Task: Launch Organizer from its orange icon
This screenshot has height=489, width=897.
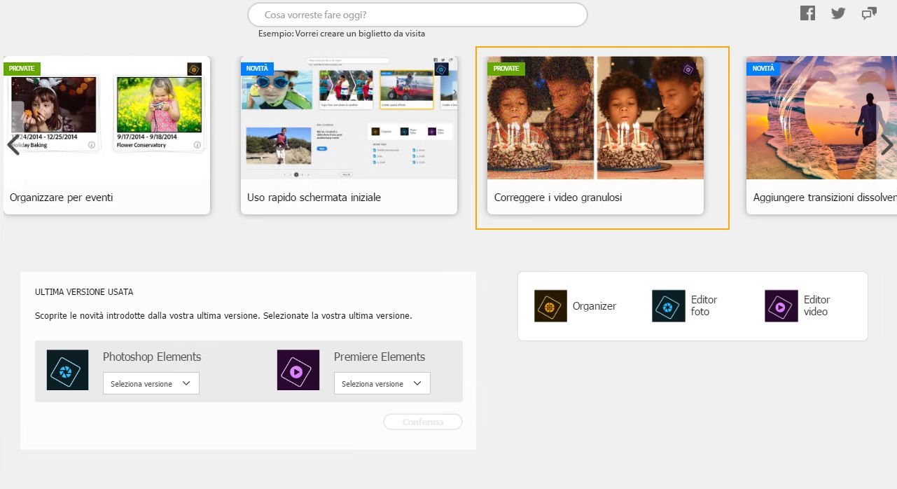Action: tap(550, 306)
